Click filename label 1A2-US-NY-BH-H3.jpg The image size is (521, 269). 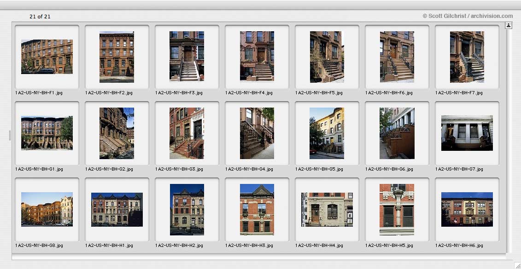pyautogui.click(x=249, y=246)
